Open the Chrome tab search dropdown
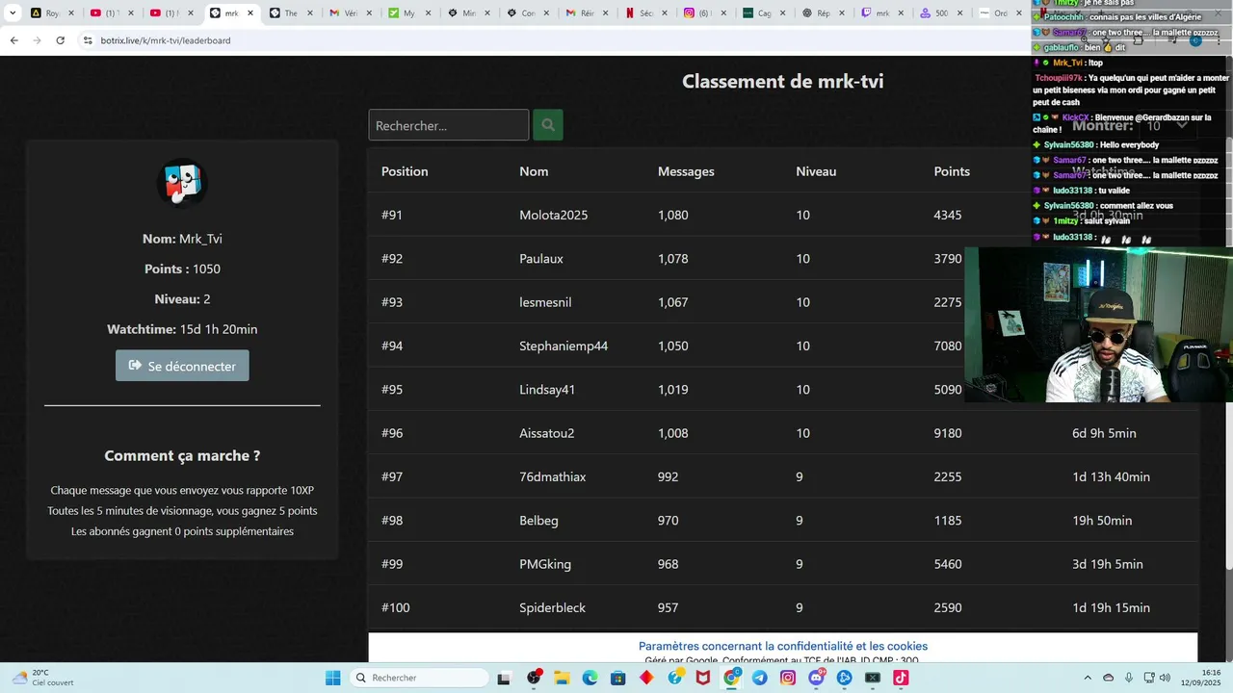 point(13,13)
